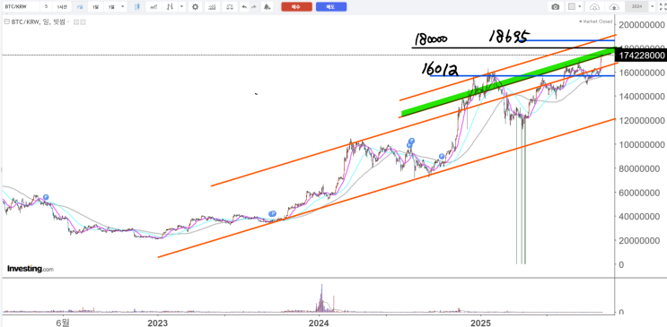Click the current price label 174228000

coord(642,56)
